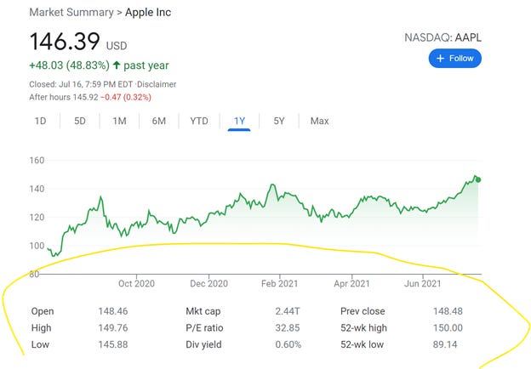
Task: Click the 52-wk low value 89.14
Action: coord(445,344)
